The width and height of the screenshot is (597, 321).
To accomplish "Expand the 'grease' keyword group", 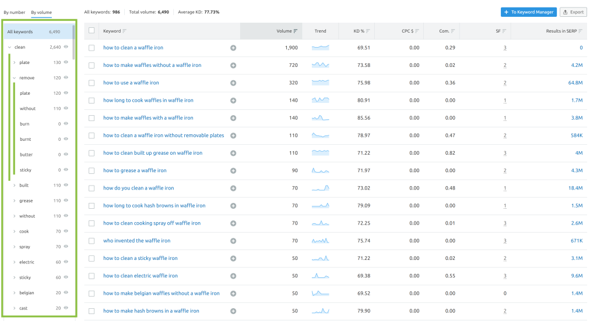I will click(14, 201).
